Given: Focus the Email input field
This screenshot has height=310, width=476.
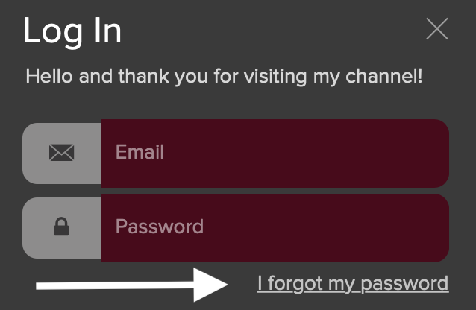Looking at the screenshot, I should 275,154.
